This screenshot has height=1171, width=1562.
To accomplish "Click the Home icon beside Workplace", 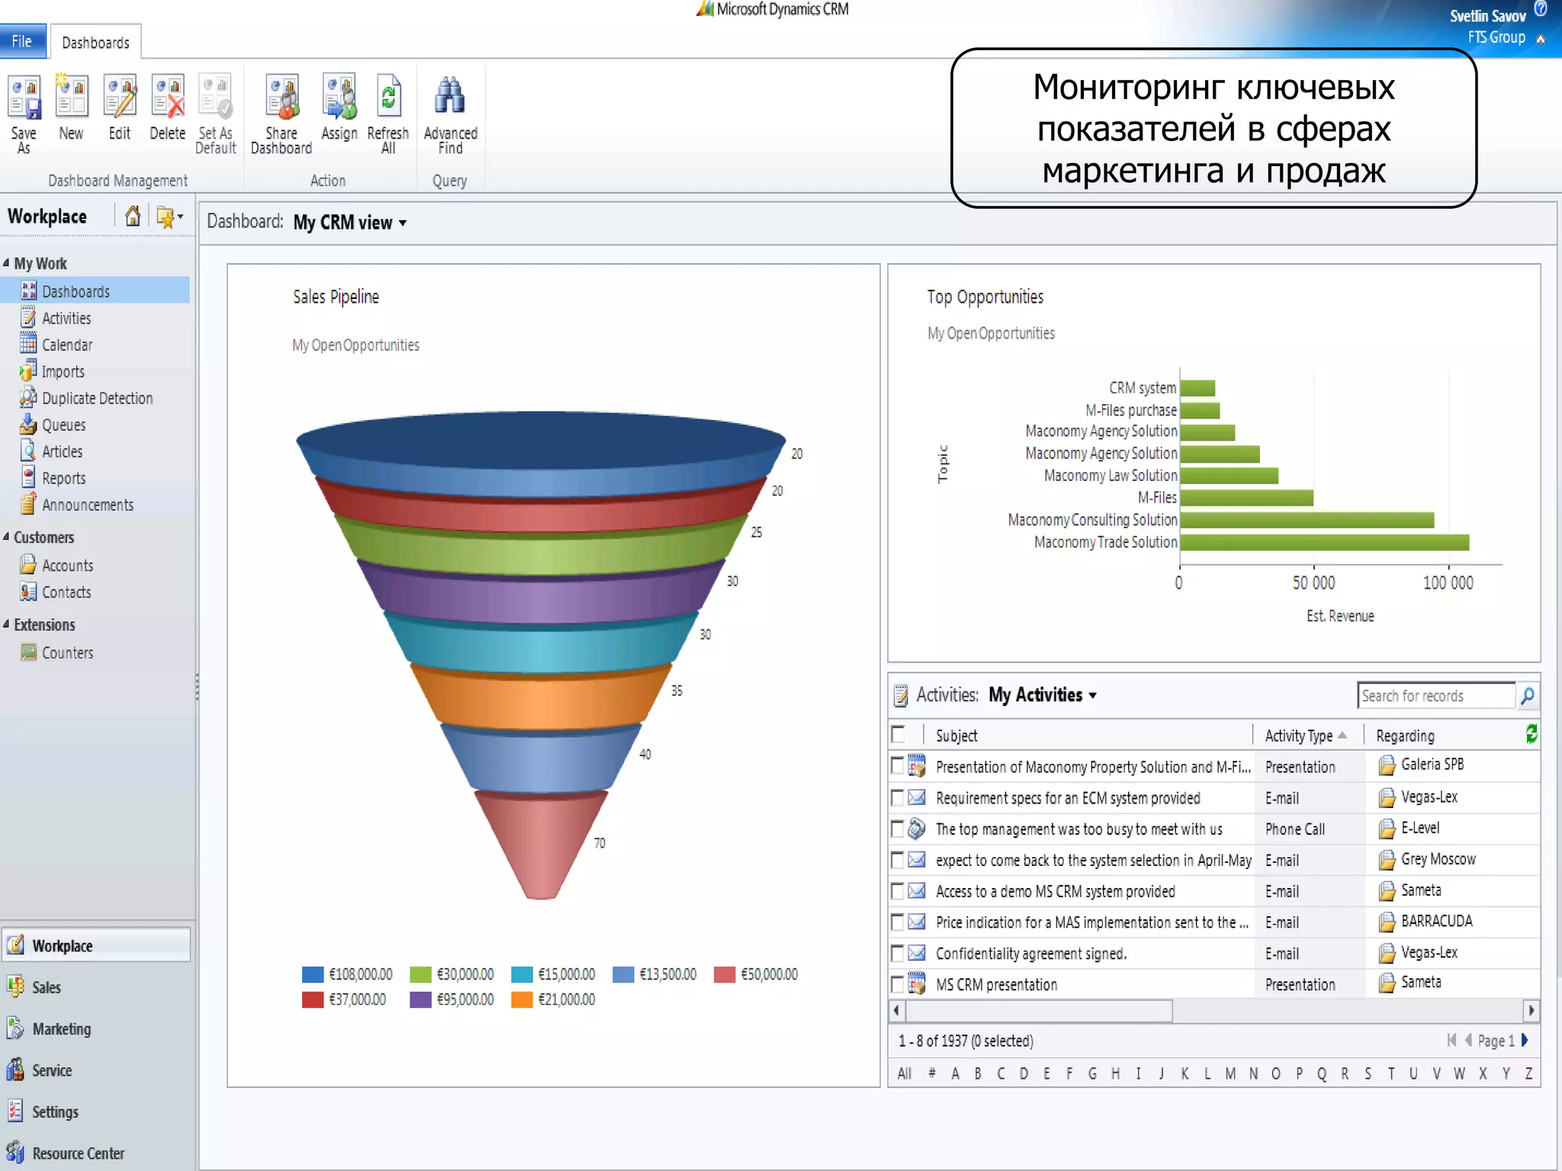I will pos(133,217).
